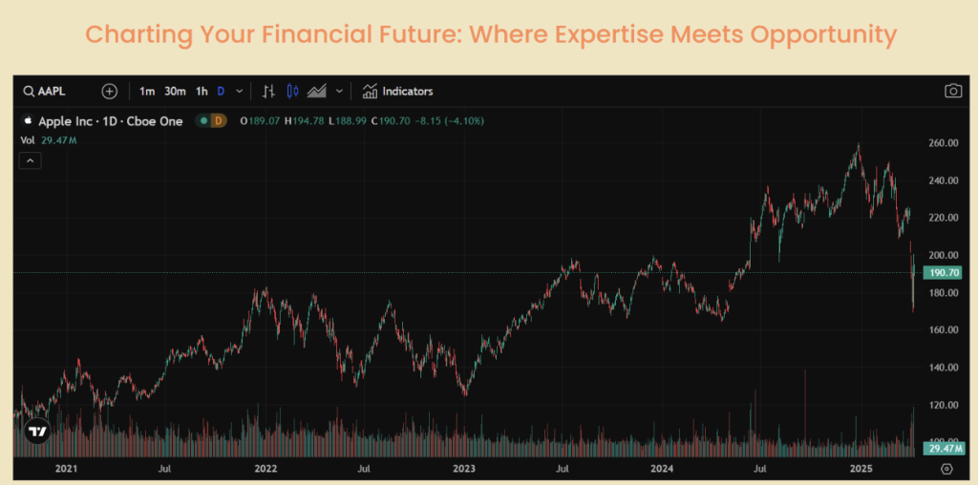Select the bars chart style icon
Image resolution: width=978 pixels, height=485 pixels.
(x=269, y=92)
